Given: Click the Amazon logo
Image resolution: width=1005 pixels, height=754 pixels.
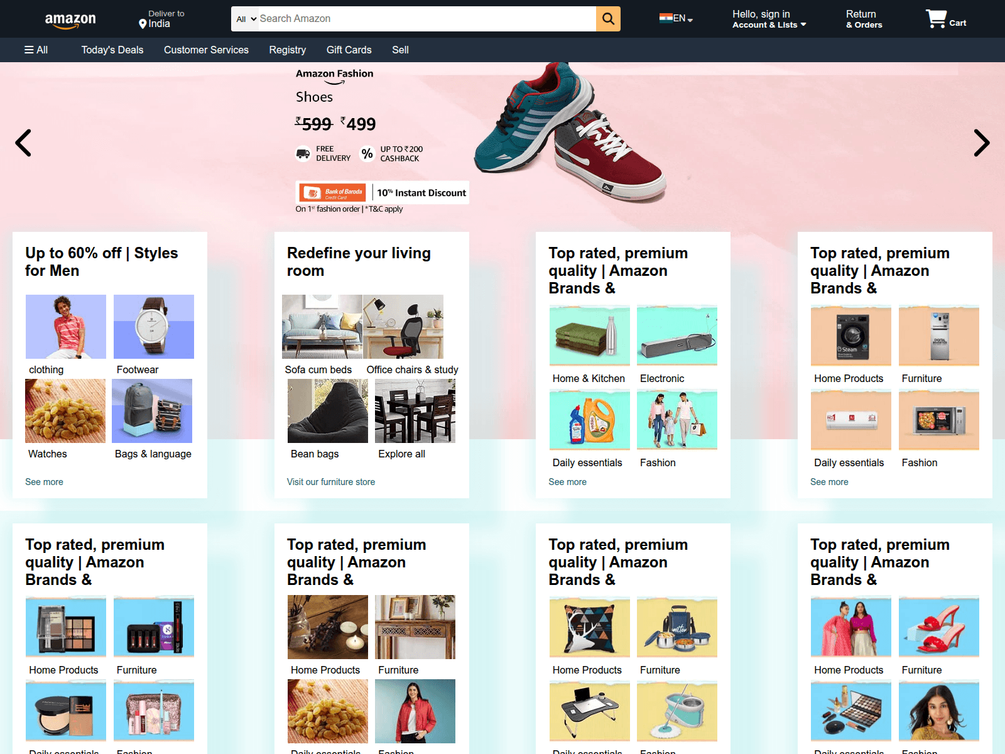Looking at the screenshot, I should [x=70, y=20].
